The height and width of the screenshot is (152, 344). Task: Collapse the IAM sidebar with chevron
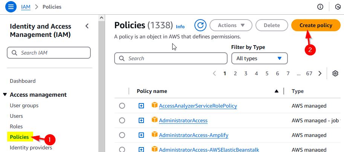click(87, 26)
